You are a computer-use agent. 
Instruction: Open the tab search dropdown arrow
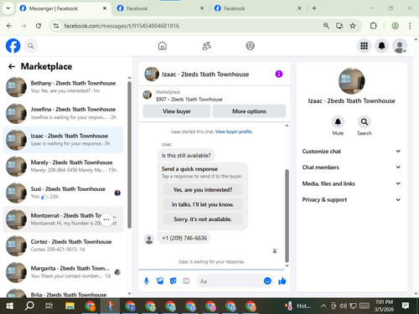(8, 8)
